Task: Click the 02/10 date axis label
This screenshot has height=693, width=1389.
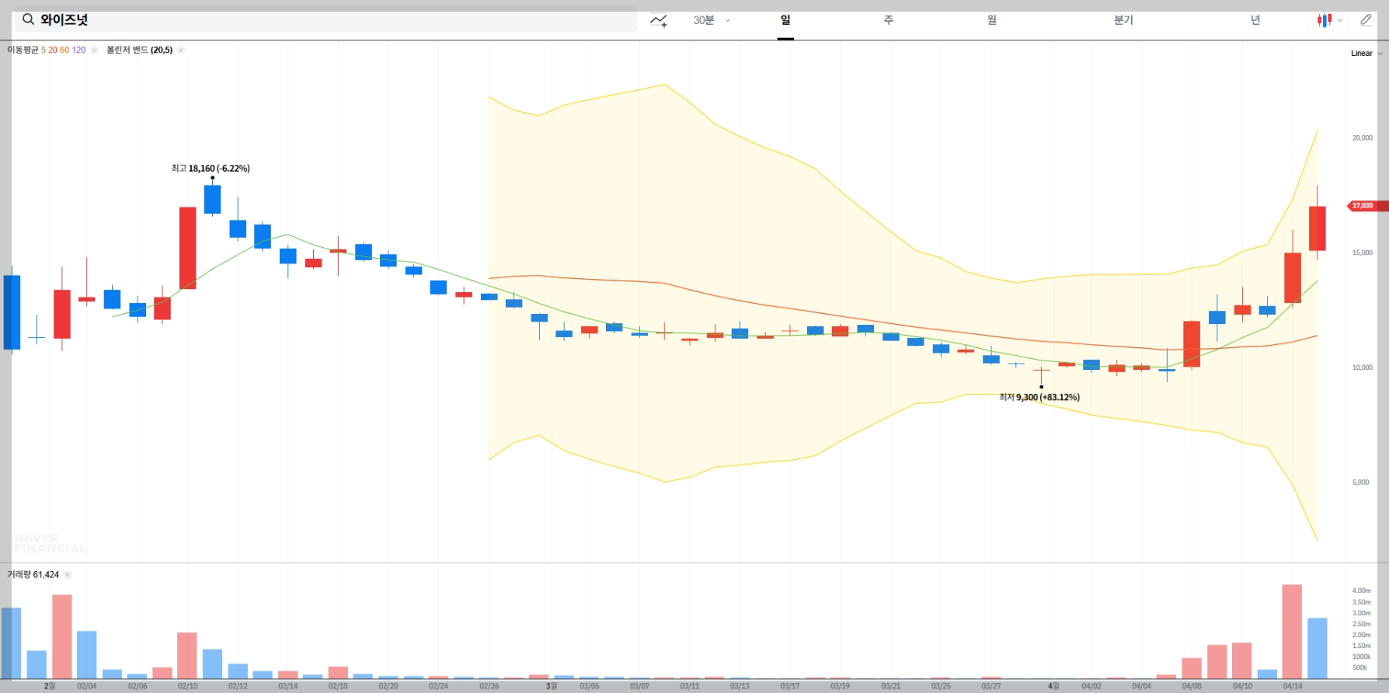Action: [187, 686]
